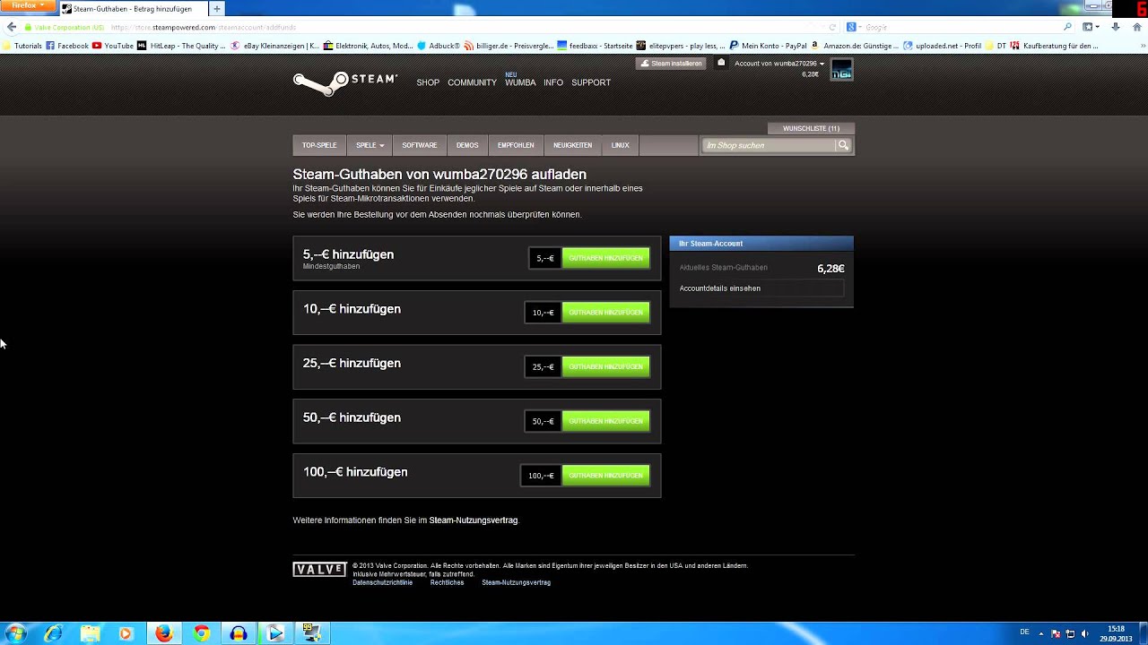Open the Mein Konto - PayPal bookmark
This screenshot has height=645, width=1148.
click(x=768, y=46)
